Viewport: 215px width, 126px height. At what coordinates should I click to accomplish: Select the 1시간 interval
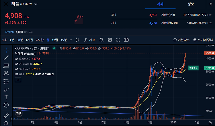(x=29, y=40)
